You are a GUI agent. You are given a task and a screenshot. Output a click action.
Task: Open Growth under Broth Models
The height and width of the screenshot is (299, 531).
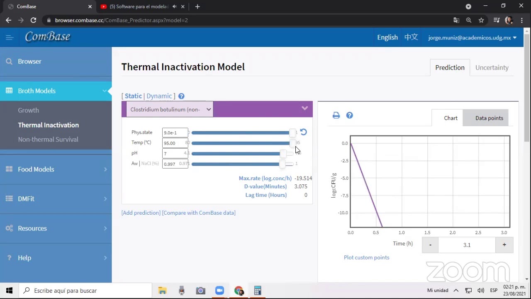[28, 110]
